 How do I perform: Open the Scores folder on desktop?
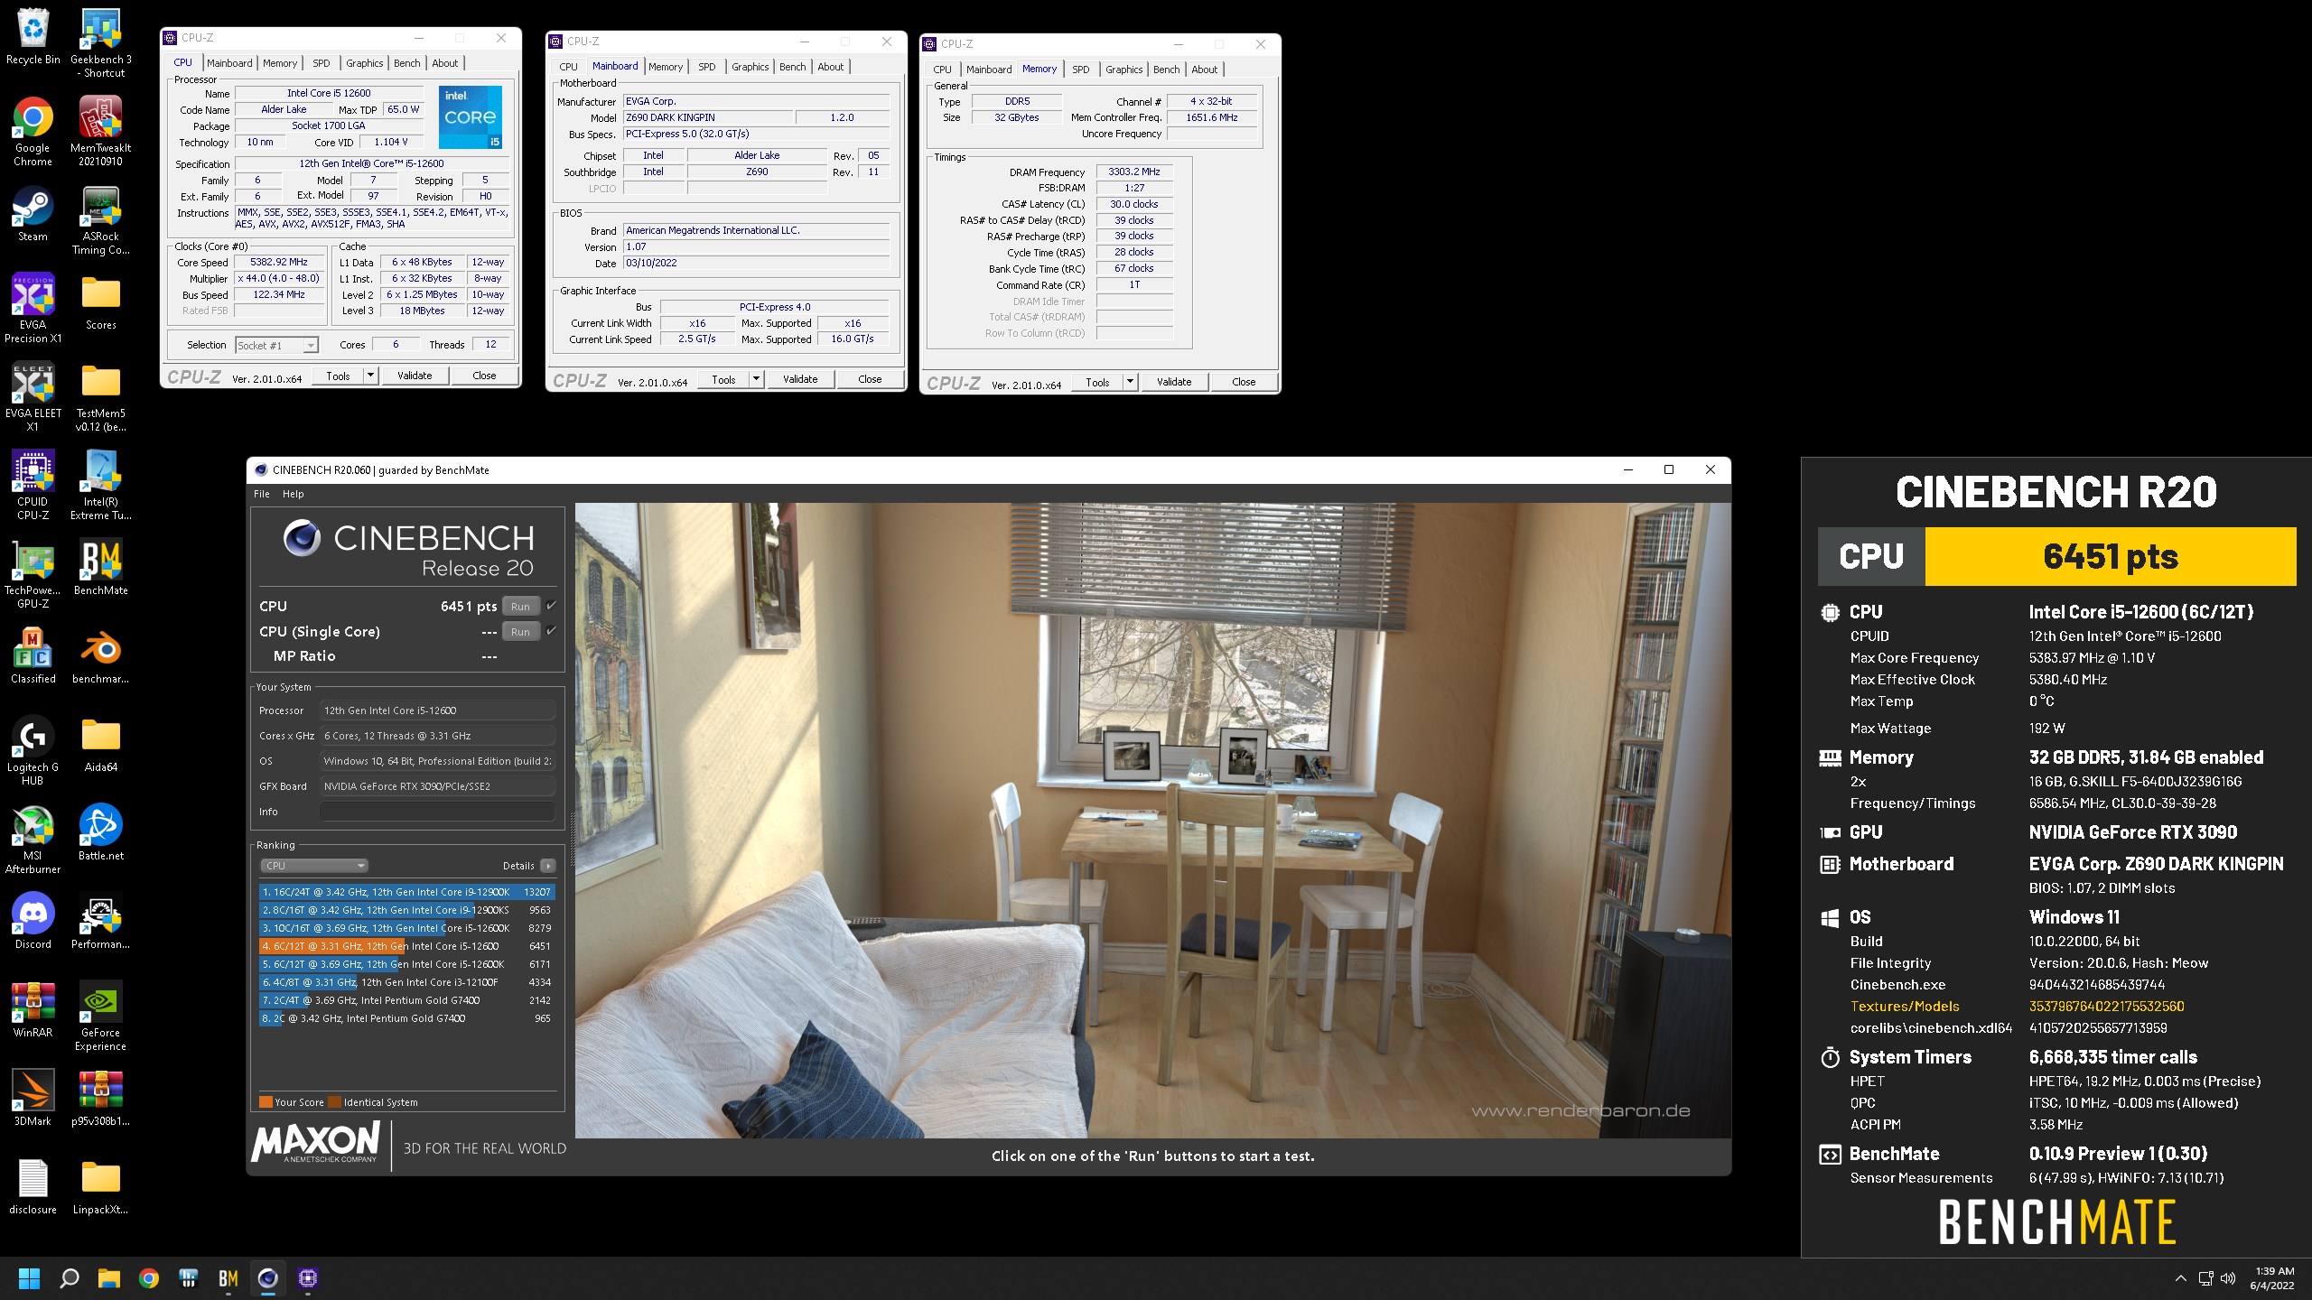click(x=100, y=302)
